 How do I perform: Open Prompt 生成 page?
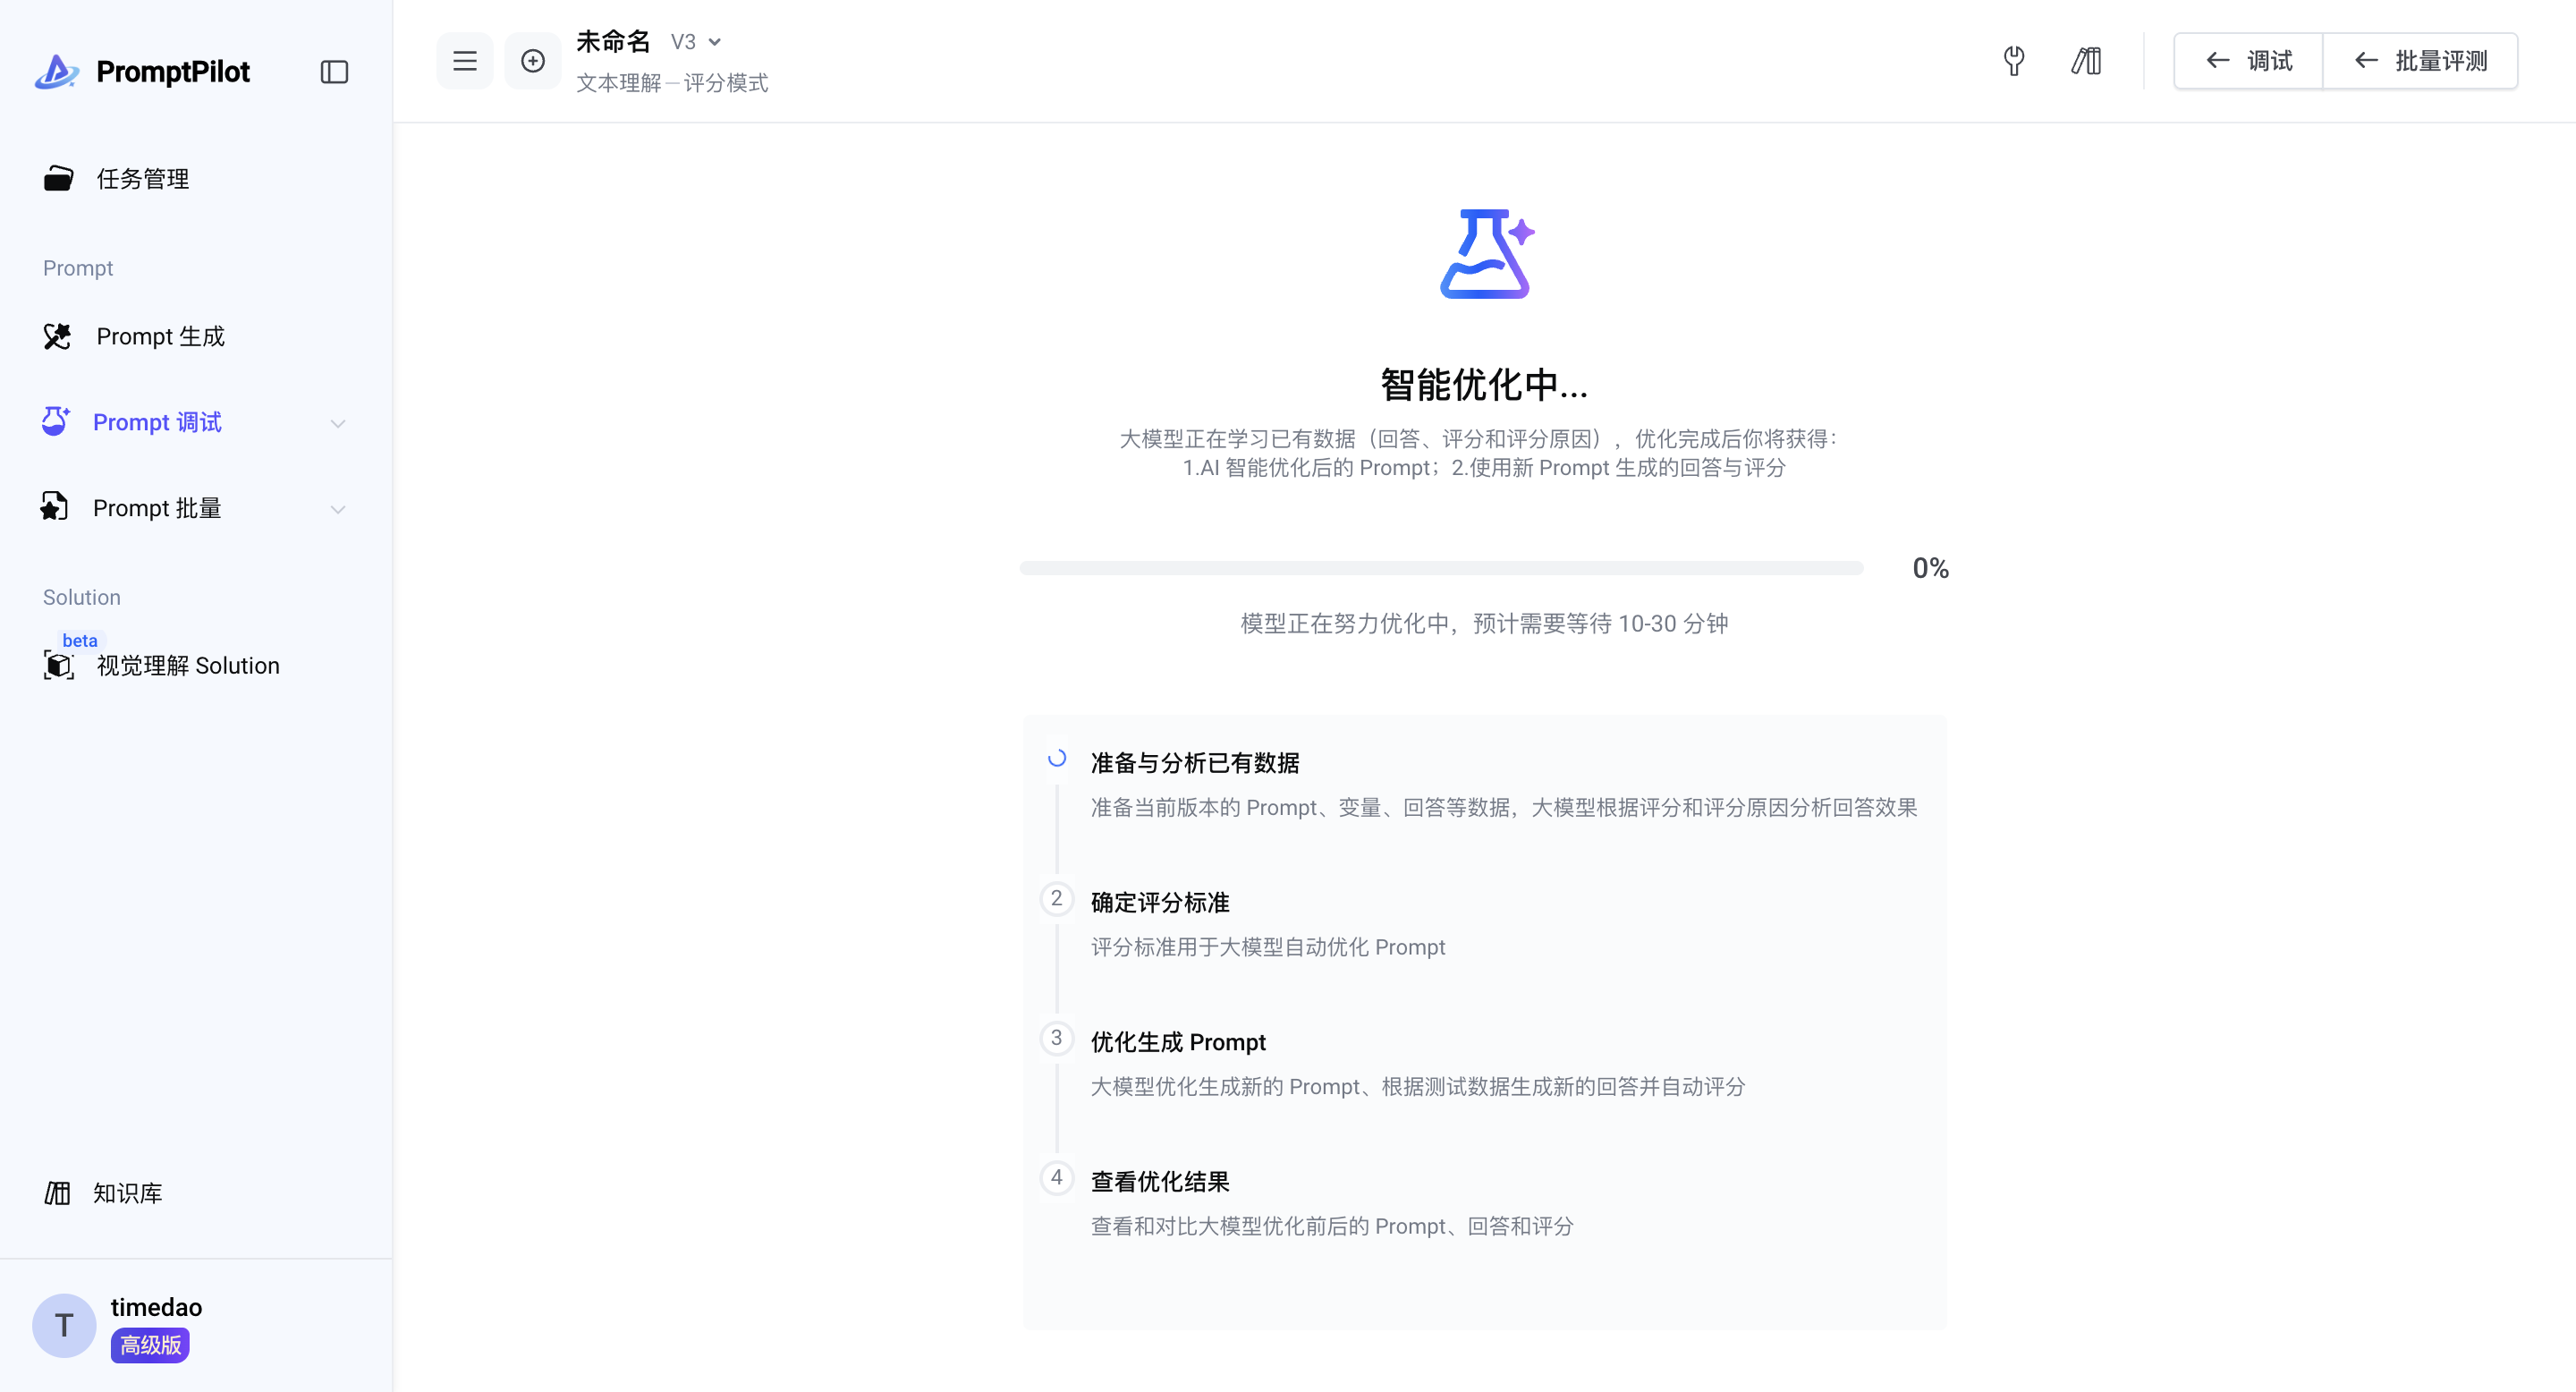(160, 337)
